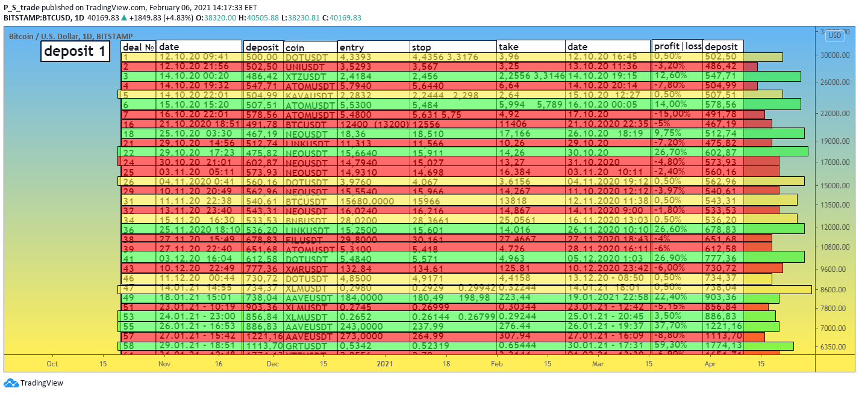Open the TradingView logo link
The image size is (859, 394).
(34, 383)
